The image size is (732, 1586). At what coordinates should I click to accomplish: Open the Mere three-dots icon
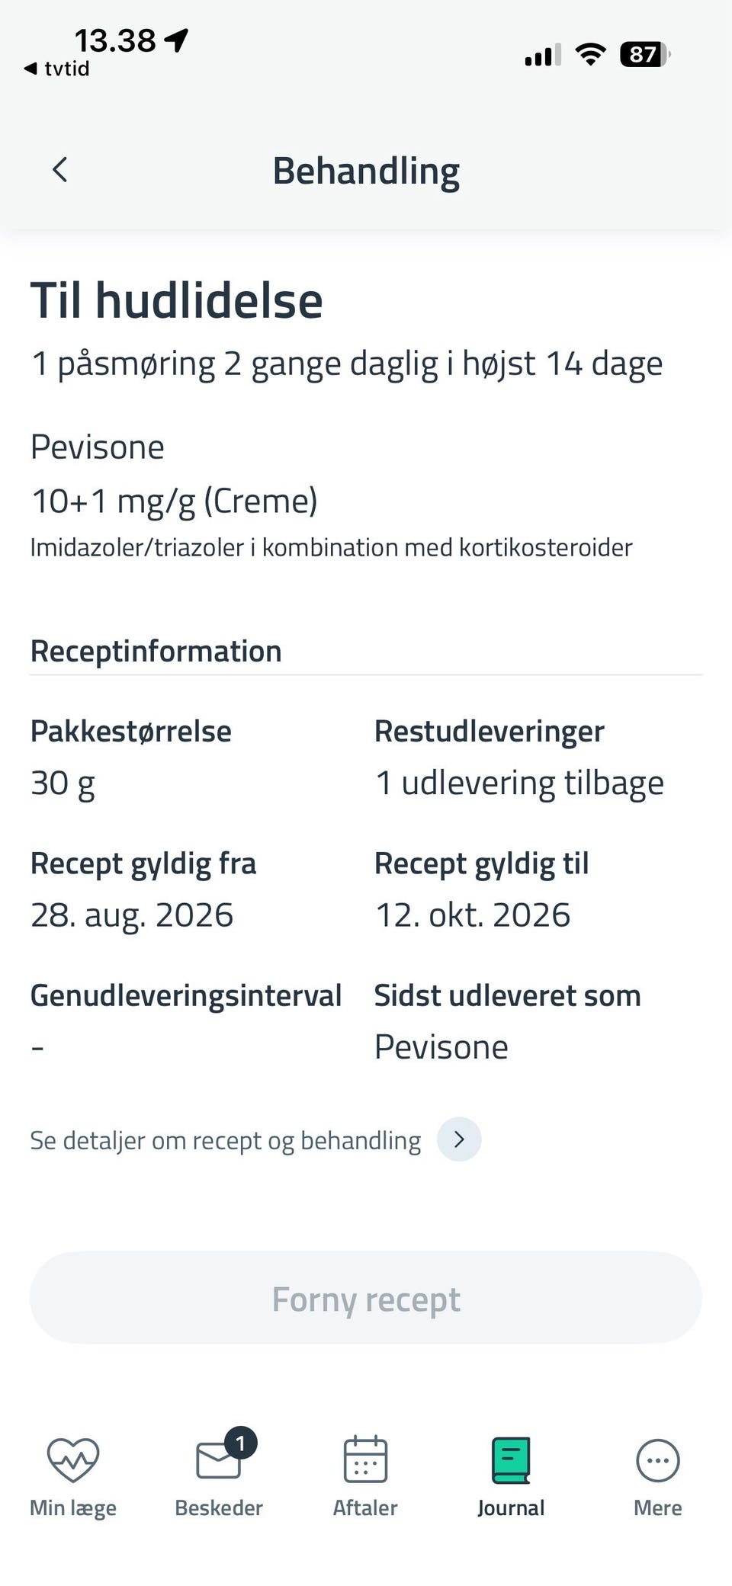click(657, 1460)
